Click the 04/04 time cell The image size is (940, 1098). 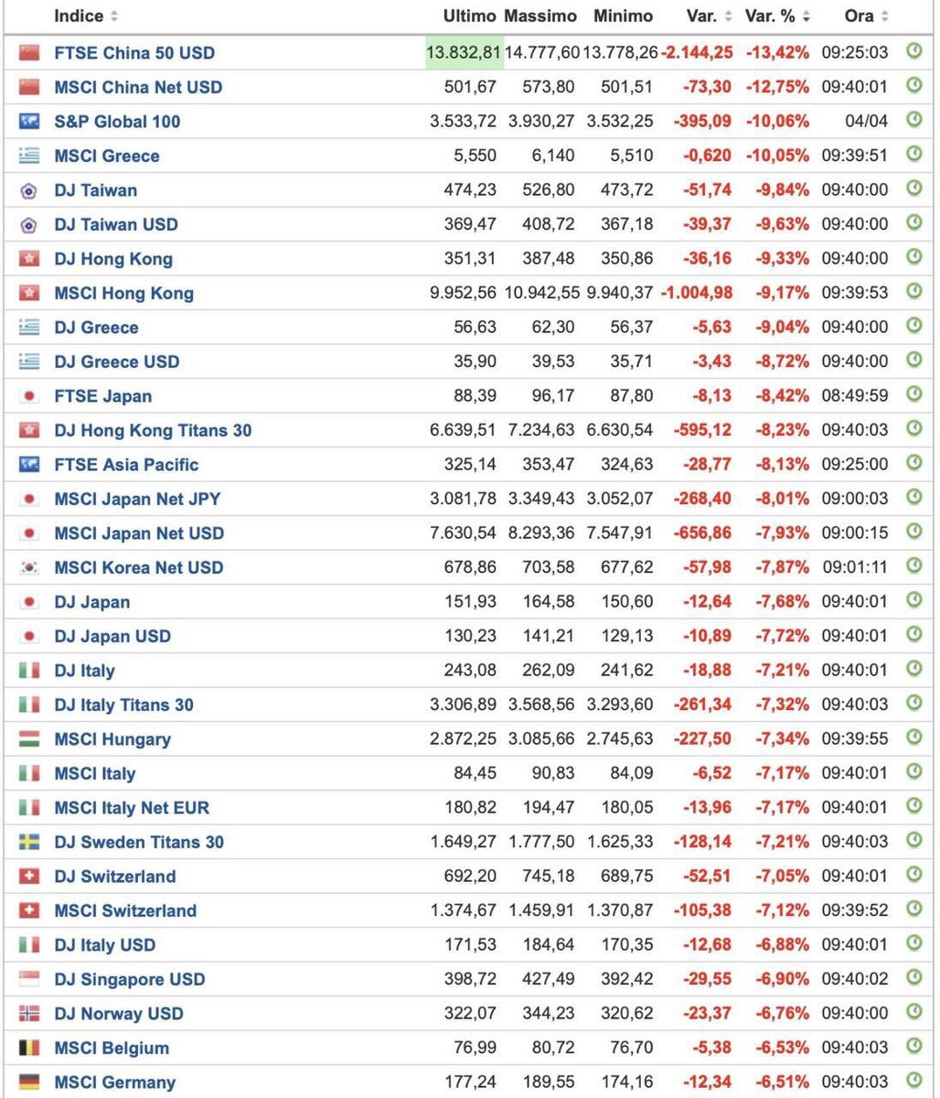(868, 122)
